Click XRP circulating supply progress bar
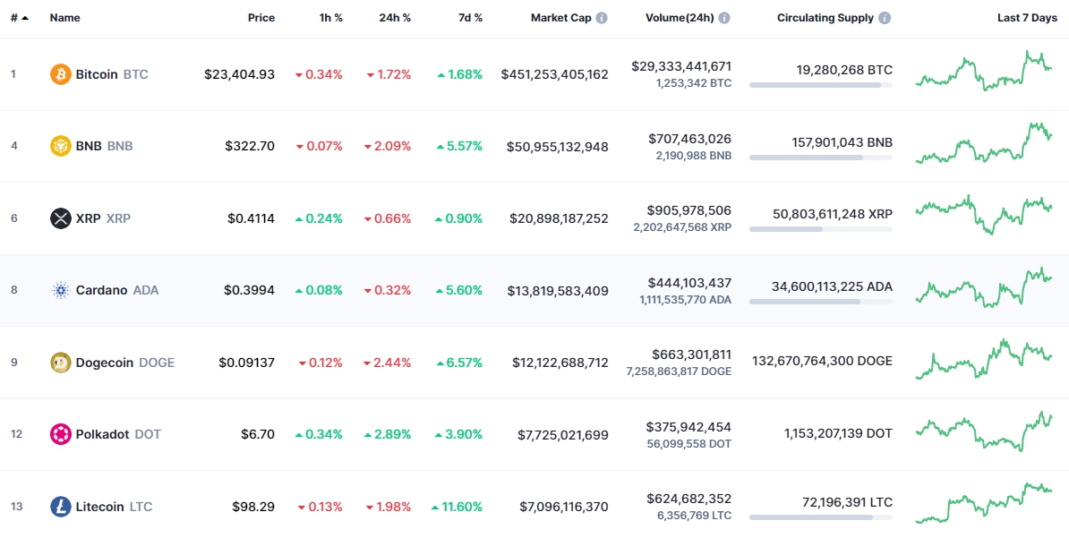 coord(821,229)
